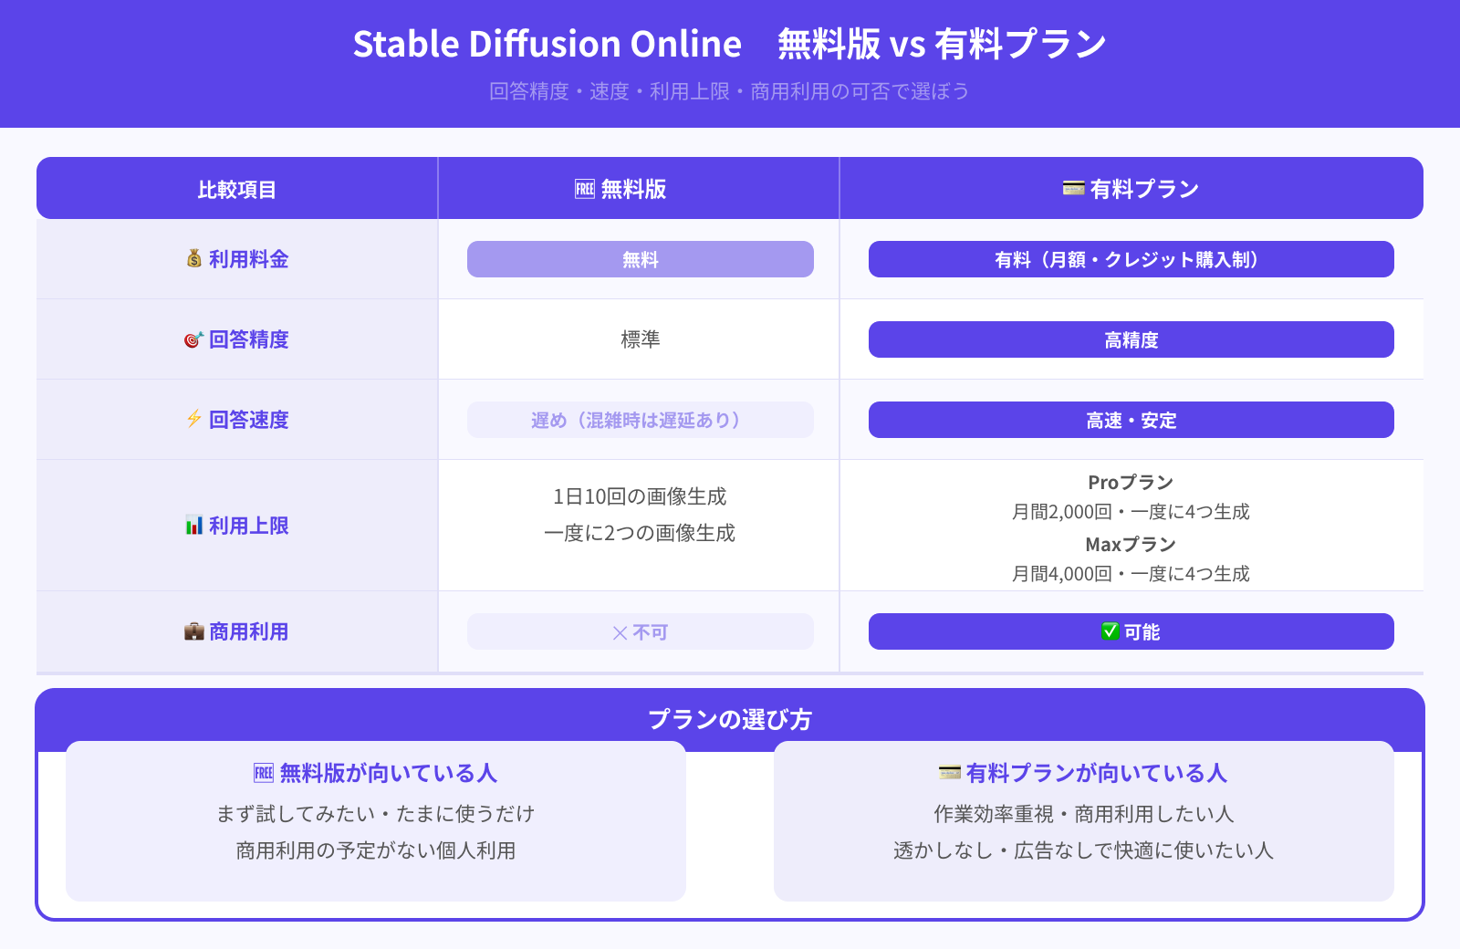
Task: Click the 有料（月額・クレジット購入制） button
Action: [1131, 258]
